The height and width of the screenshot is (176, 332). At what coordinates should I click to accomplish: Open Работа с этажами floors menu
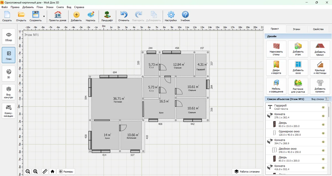247,171
